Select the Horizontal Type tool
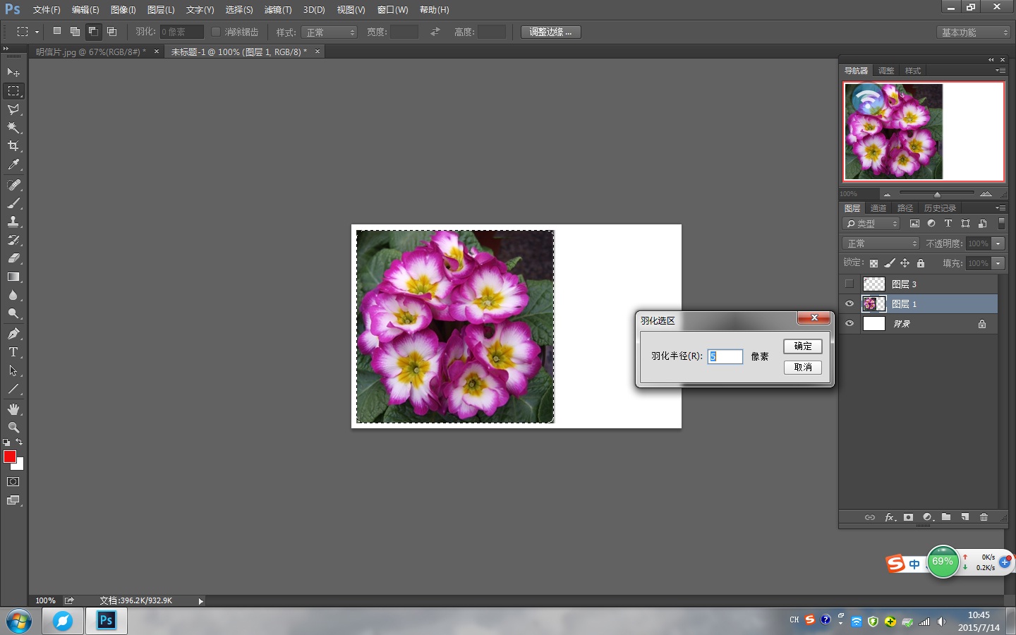Screen dimensions: 1016x635 click(x=13, y=352)
